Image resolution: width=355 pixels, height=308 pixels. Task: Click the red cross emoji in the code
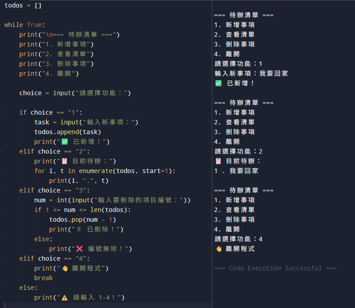click(x=79, y=249)
